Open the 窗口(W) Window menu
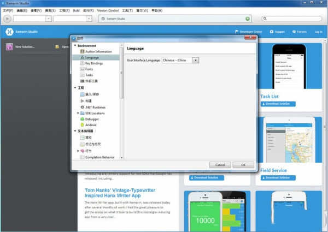 click(x=142, y=10)
